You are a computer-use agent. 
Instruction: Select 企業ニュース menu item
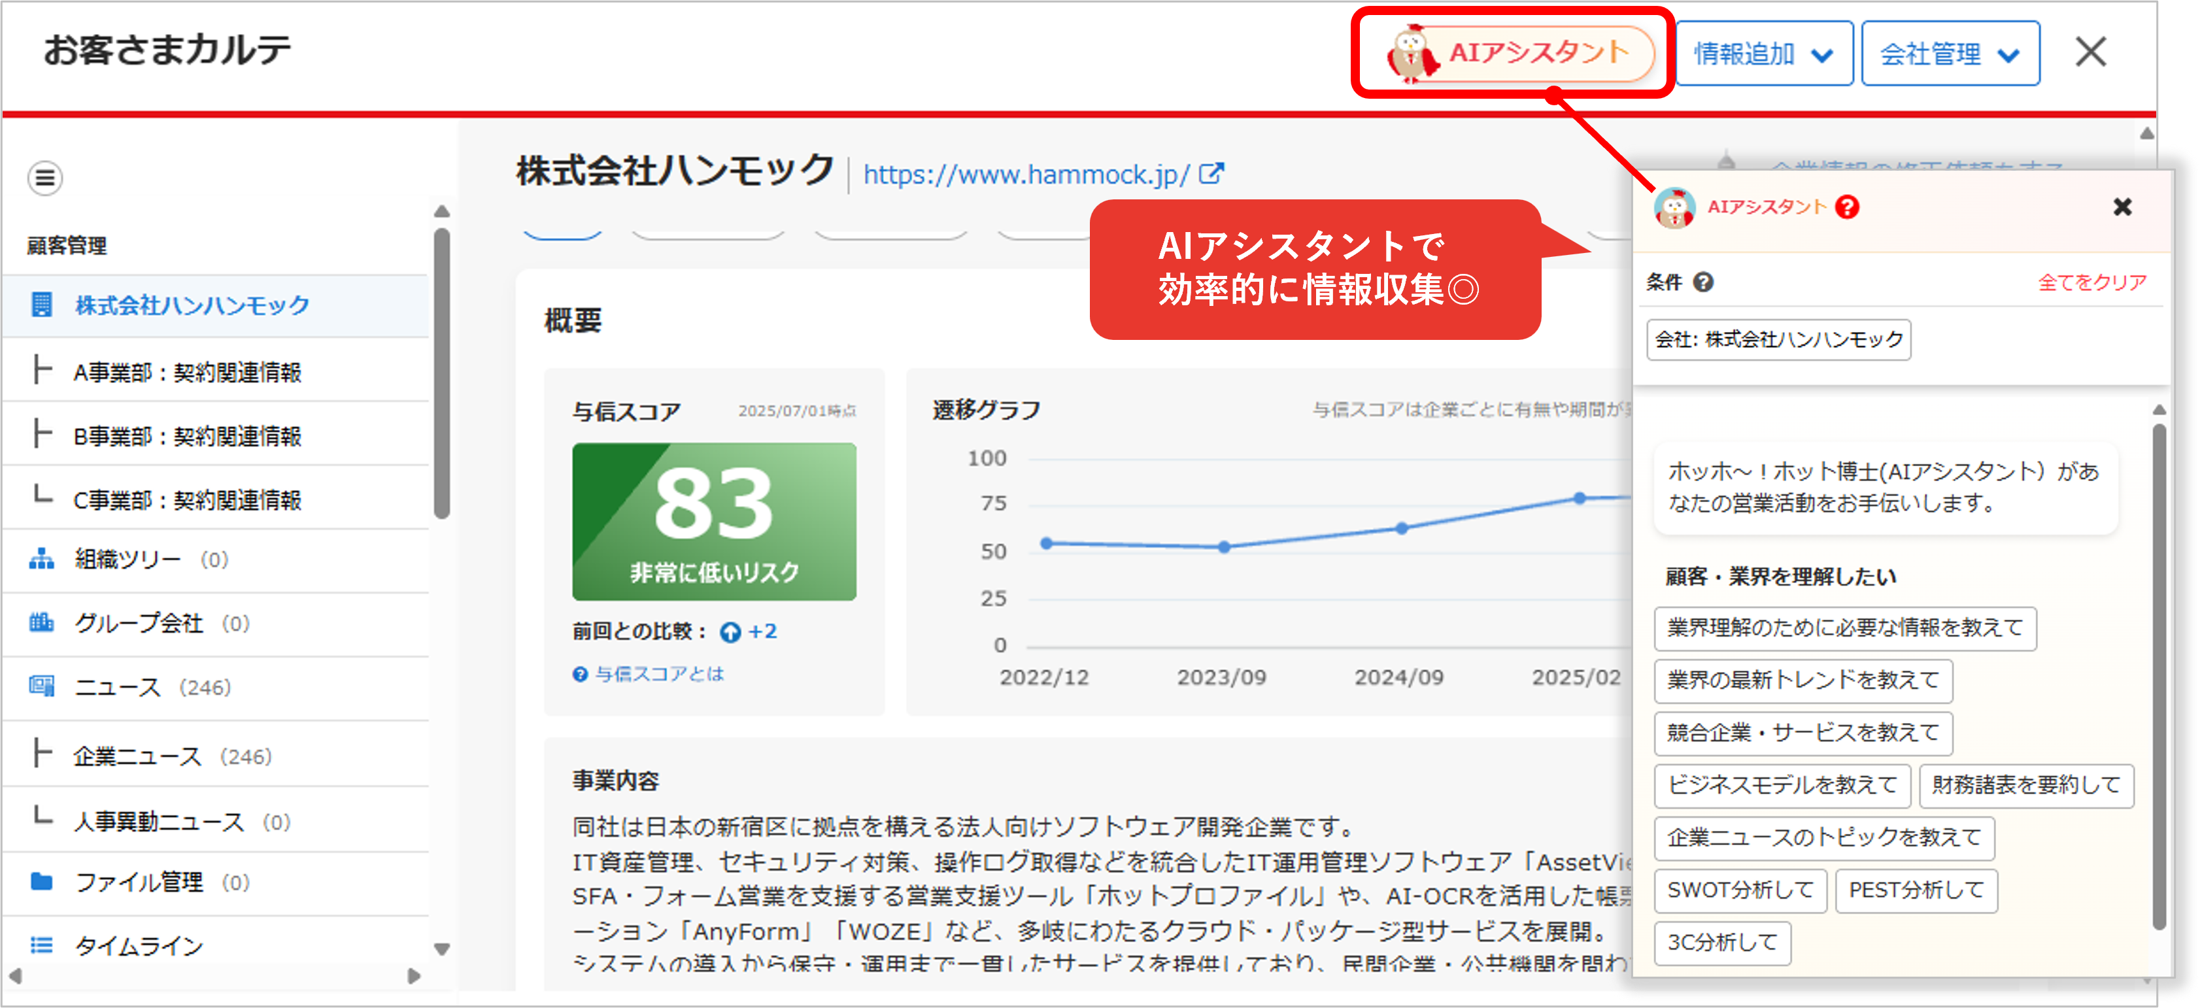(137, 756)
